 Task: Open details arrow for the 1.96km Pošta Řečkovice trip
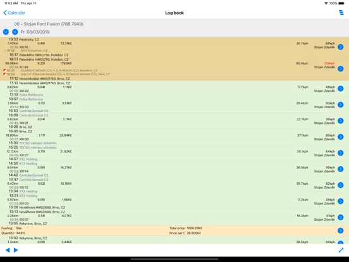coord(341,104)
